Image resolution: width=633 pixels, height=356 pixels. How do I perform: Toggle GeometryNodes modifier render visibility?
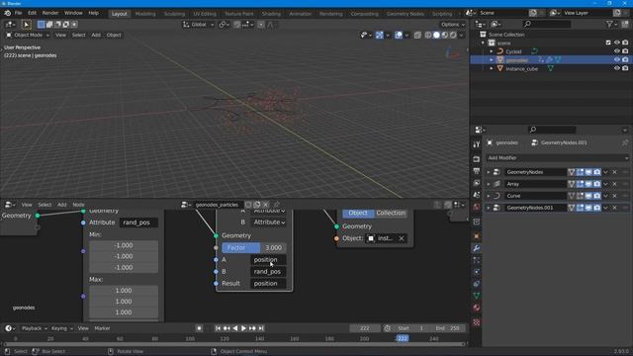[x=597, y=172]
